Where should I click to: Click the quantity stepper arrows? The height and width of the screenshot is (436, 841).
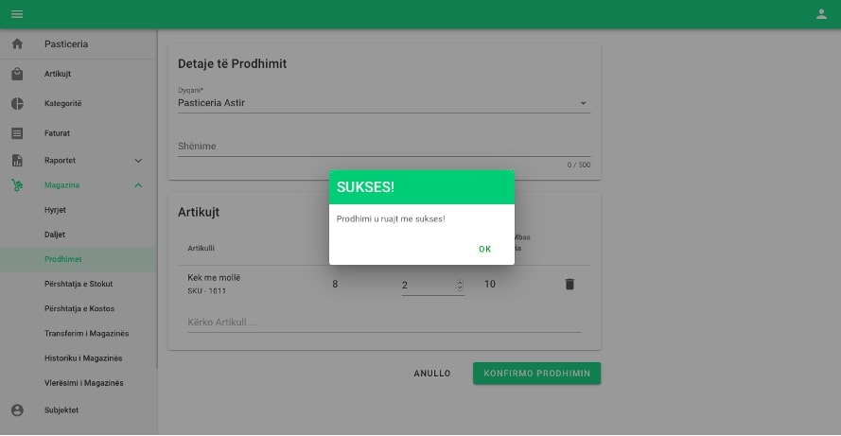click(x=460, y=285)
